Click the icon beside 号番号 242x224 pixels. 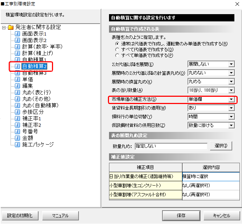click(17, 132)
